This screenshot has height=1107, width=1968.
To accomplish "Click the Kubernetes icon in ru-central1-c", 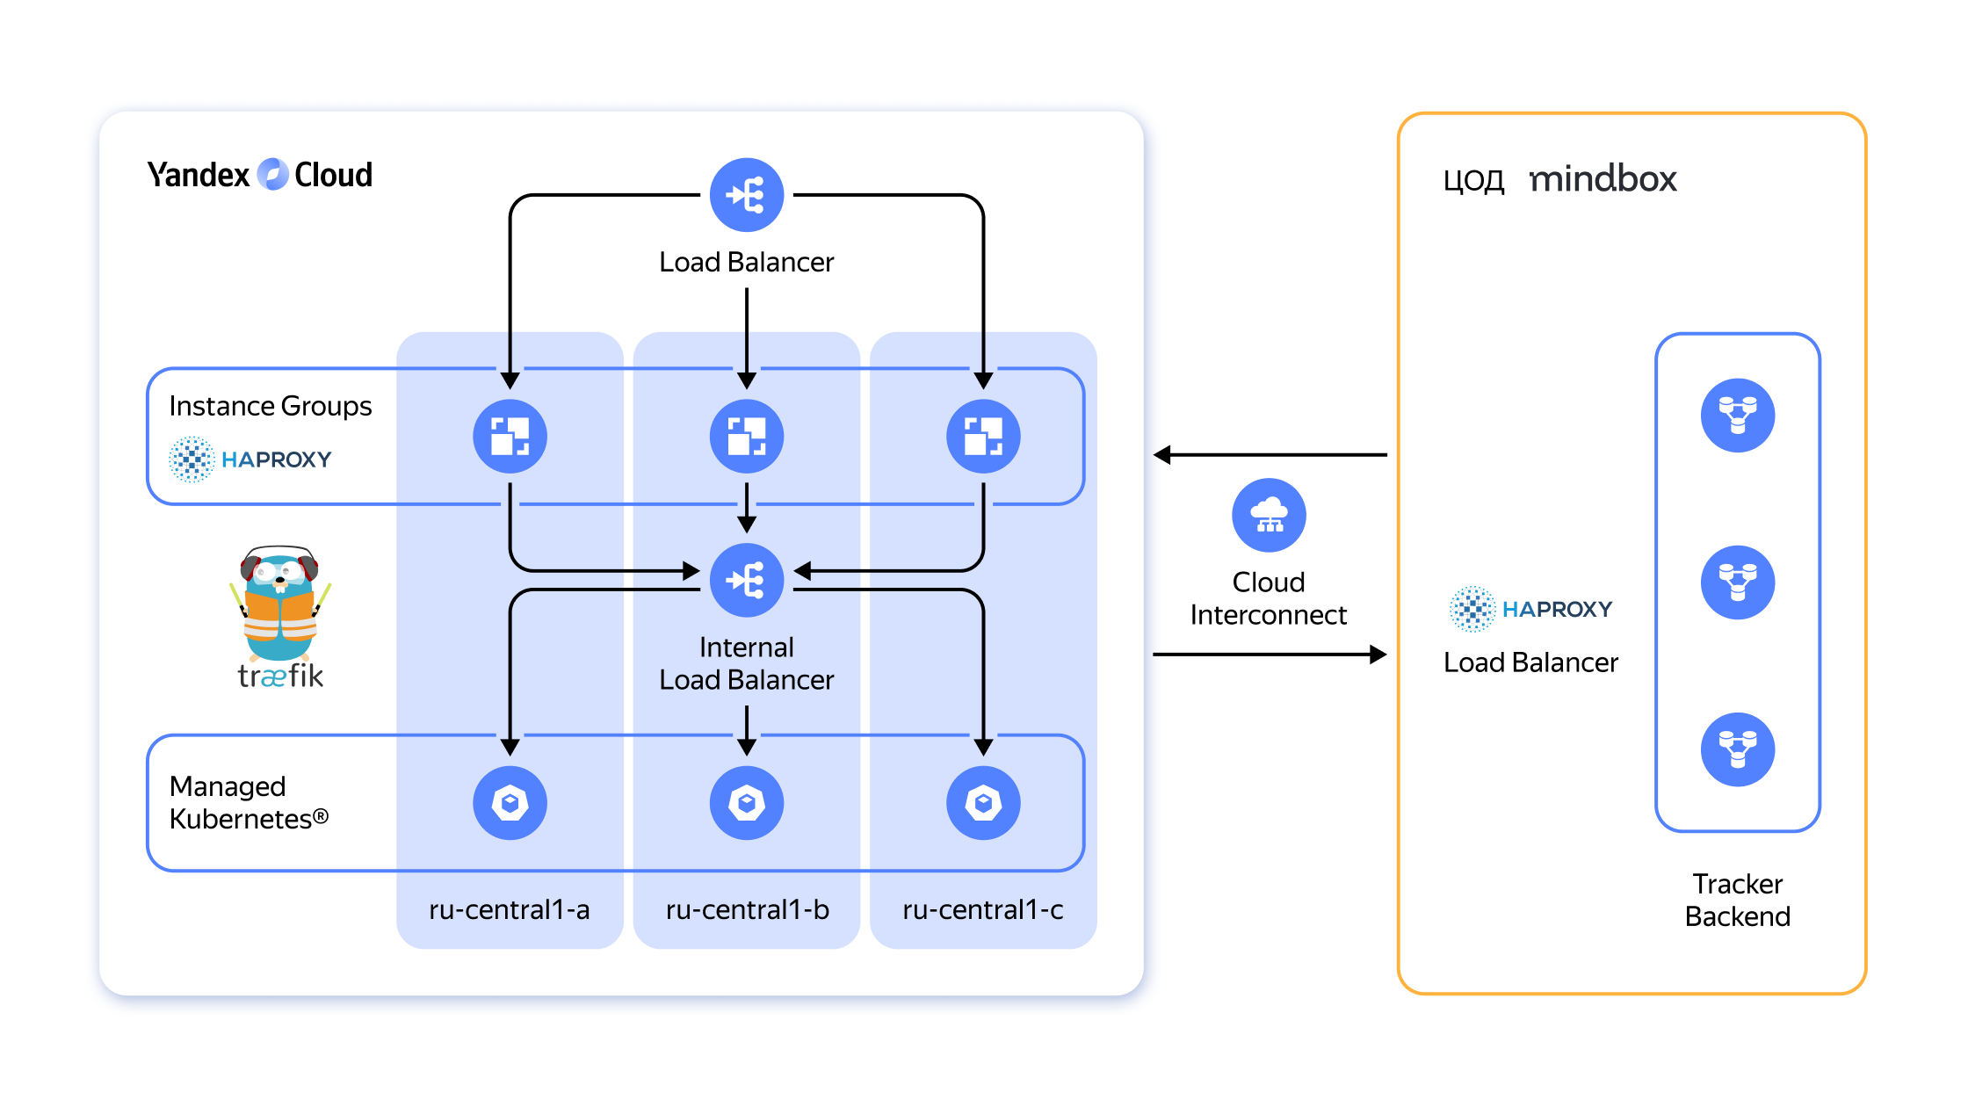I will point(983,802).
